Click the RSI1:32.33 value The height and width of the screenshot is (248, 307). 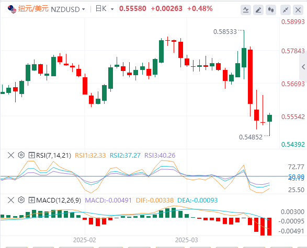(90, 156)
